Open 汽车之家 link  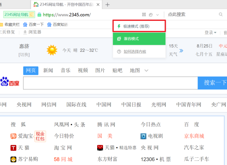(x=194, y=148)
